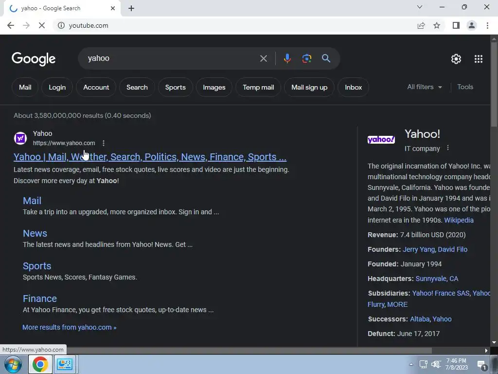
Task: Open More results from yahoo.com
Action: 69,327
